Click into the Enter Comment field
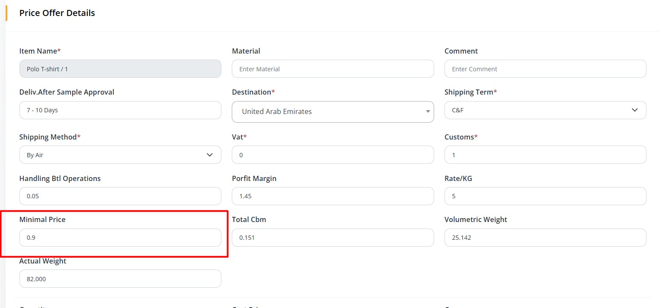The width and height of the screenshot is (659, 308). click(545, 69)
